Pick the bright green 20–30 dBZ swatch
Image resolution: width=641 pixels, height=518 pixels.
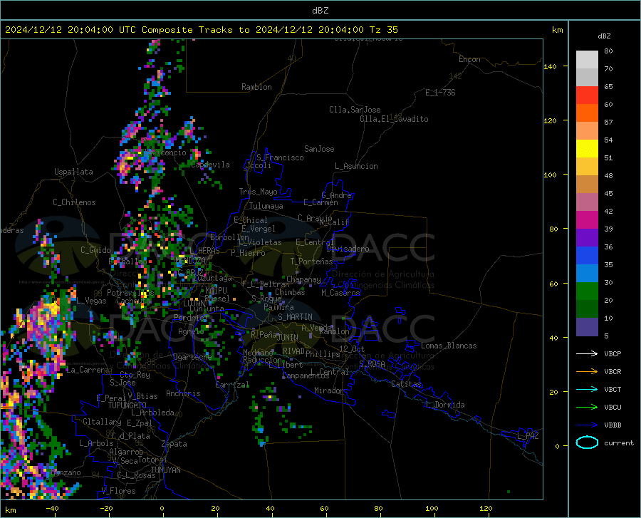(x=587, y=291)
